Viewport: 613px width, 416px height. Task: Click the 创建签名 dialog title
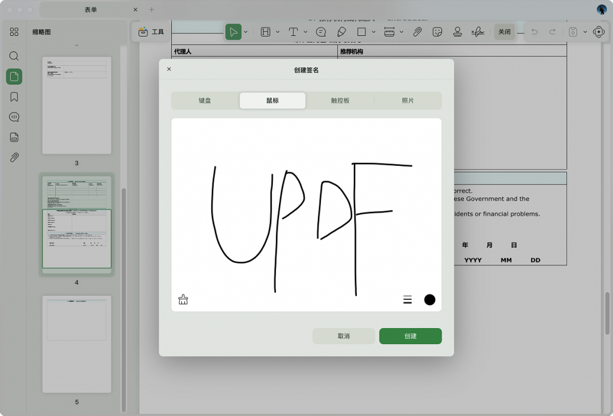coord(306,70)
